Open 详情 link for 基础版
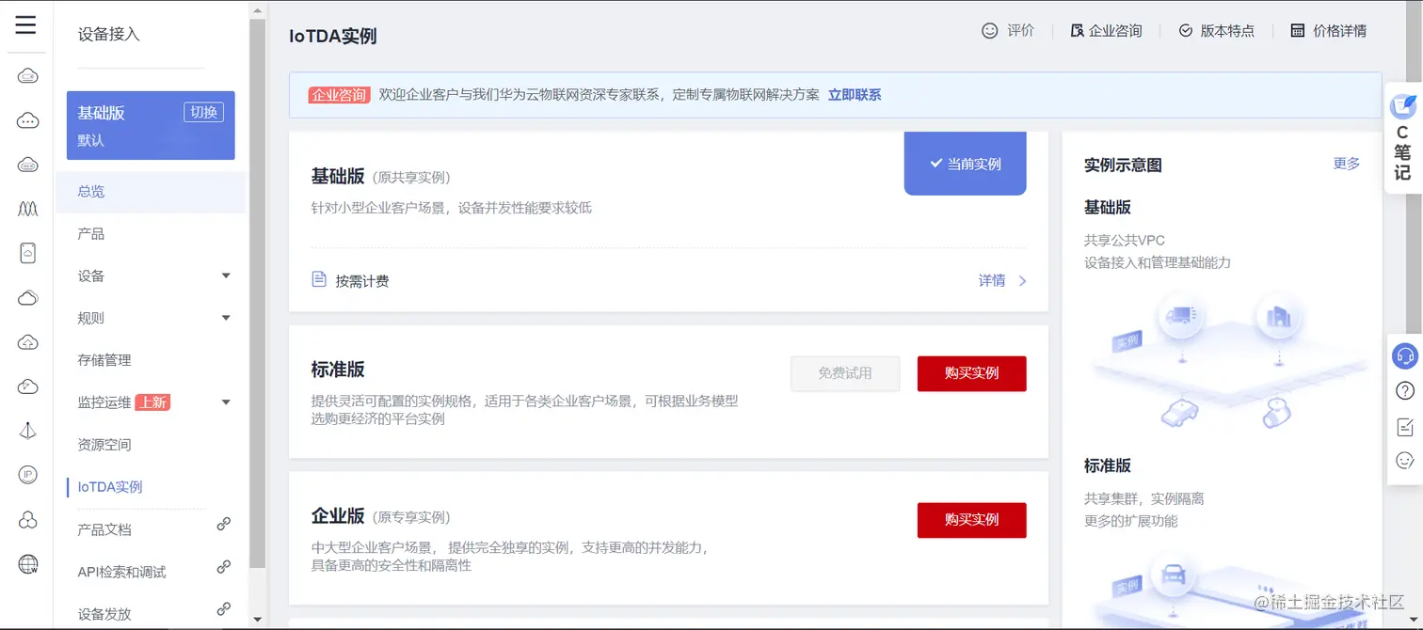The image size is (1423, 630). [x=992, y=280]
